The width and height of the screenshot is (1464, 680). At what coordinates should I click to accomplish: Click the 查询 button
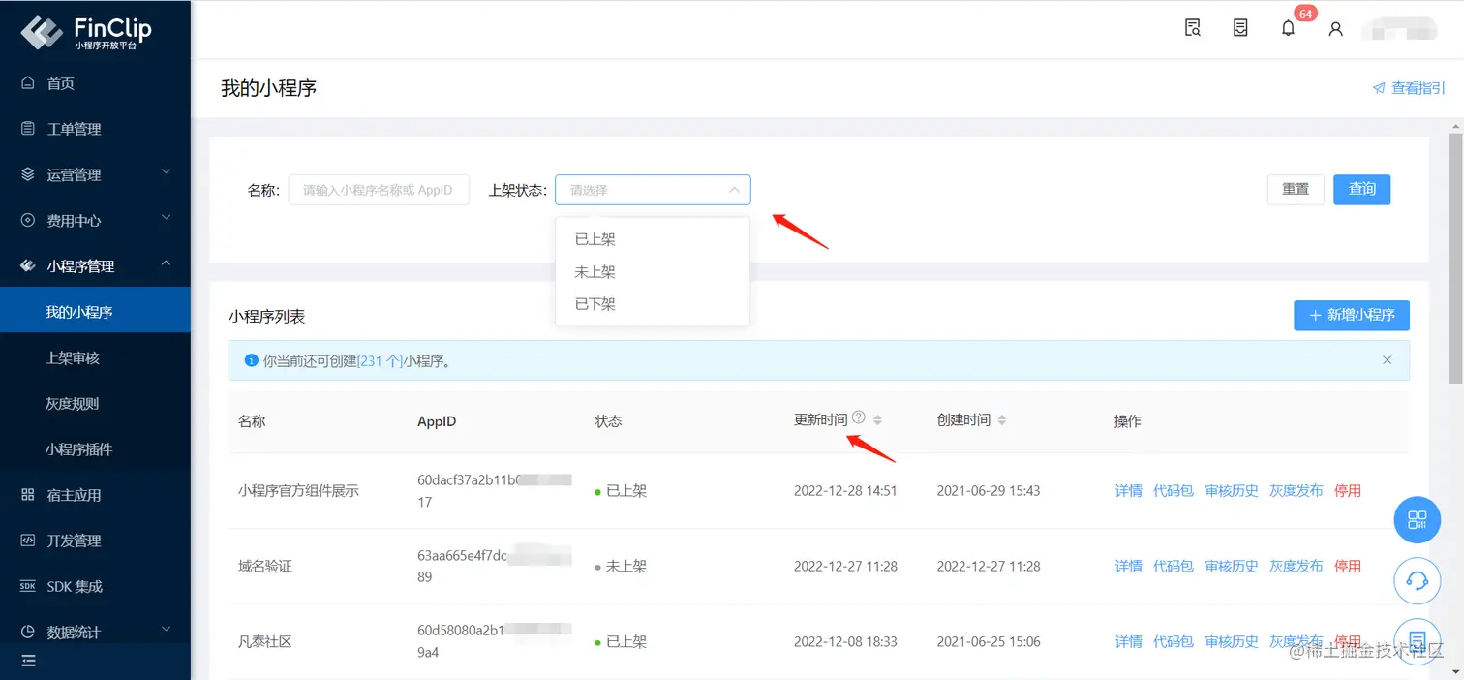(x=1362, y=189)
